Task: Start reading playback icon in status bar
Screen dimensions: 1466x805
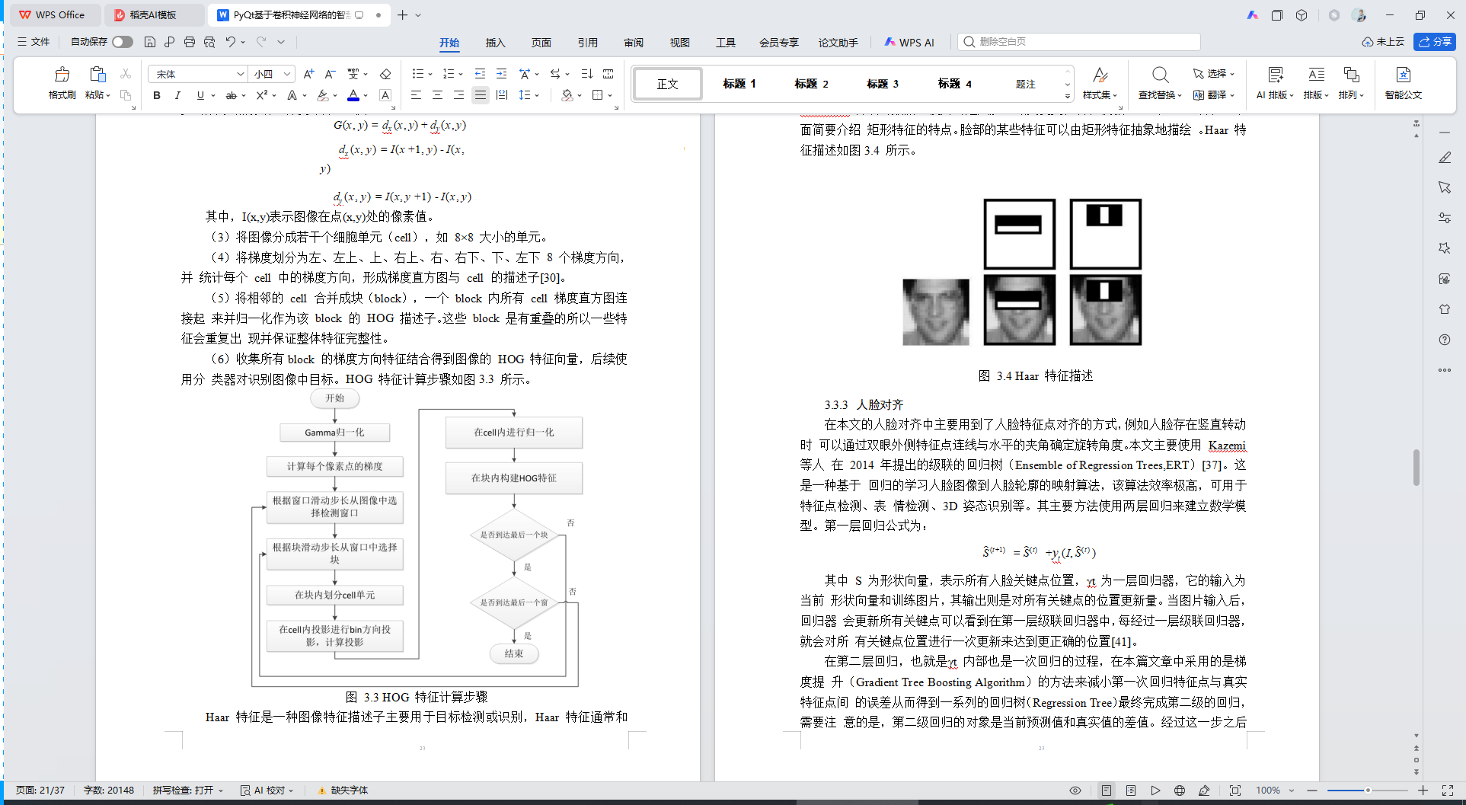Action: (1155, 791)
